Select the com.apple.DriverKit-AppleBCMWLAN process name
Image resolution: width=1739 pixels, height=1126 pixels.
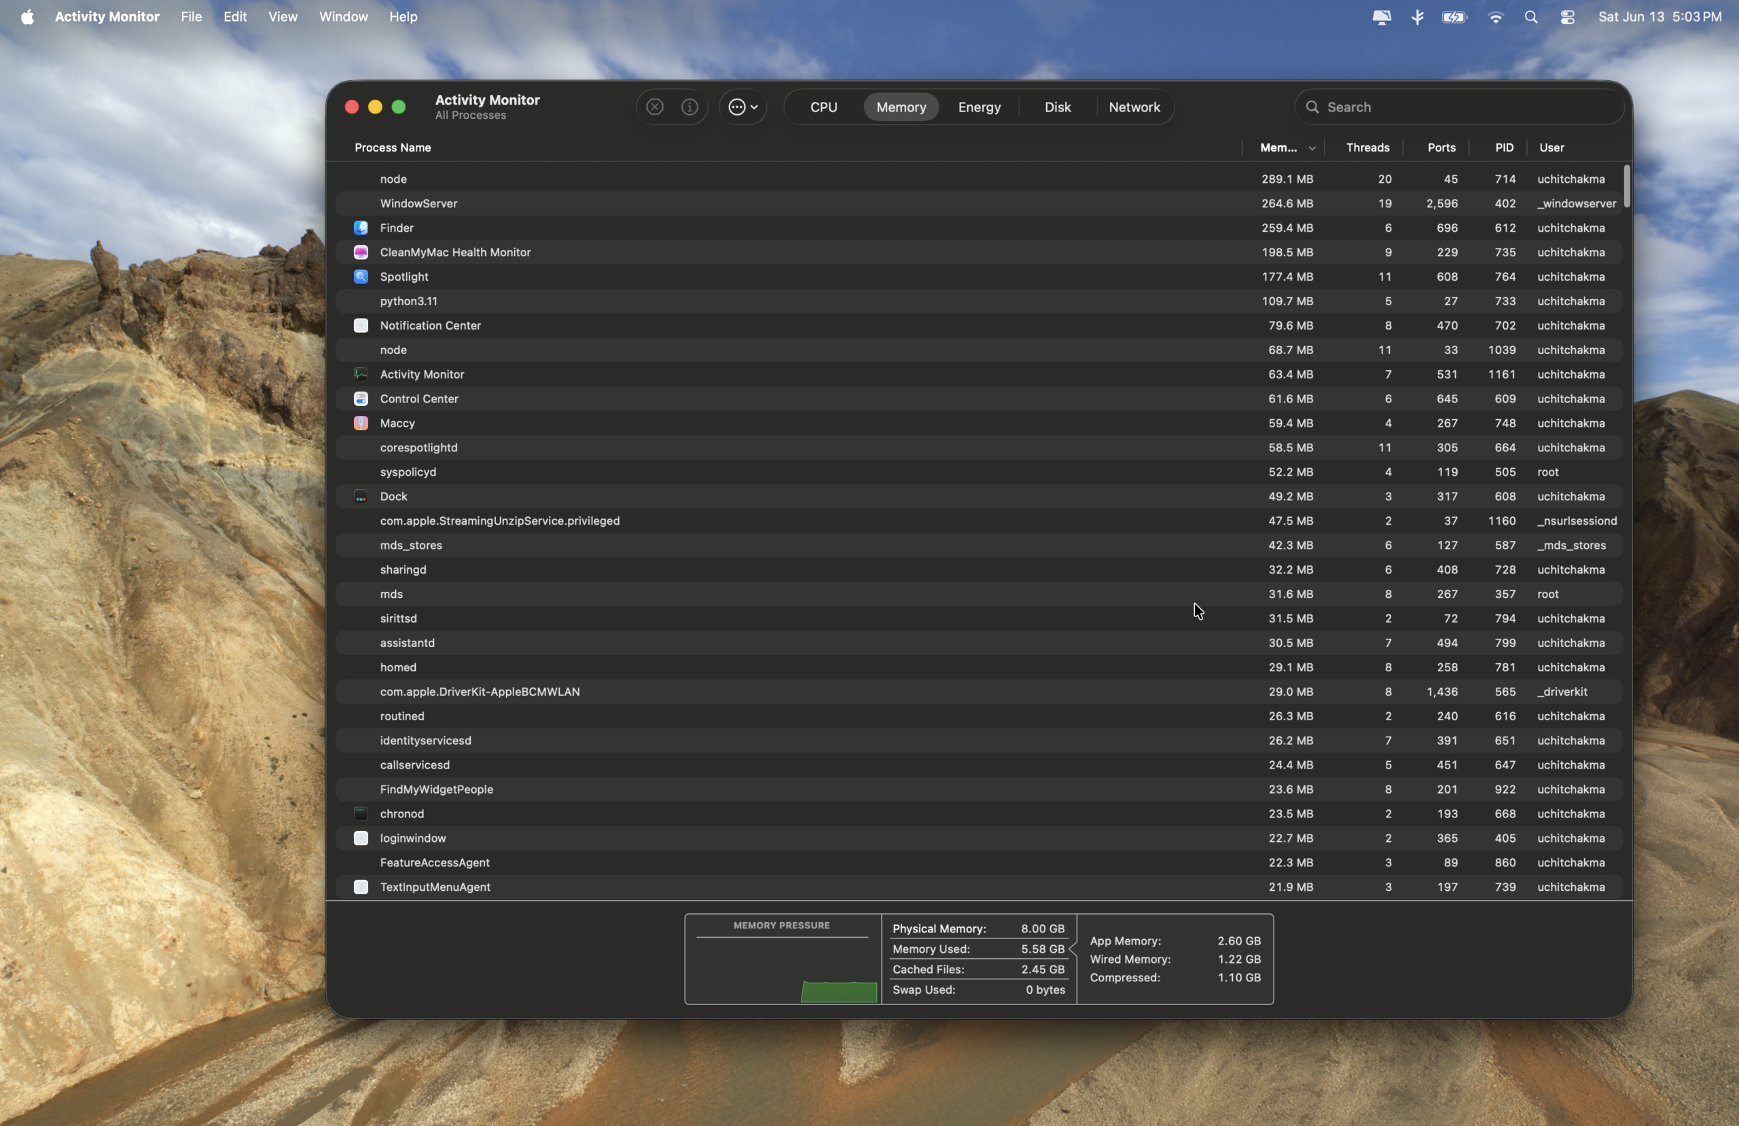tap(480, 692)
